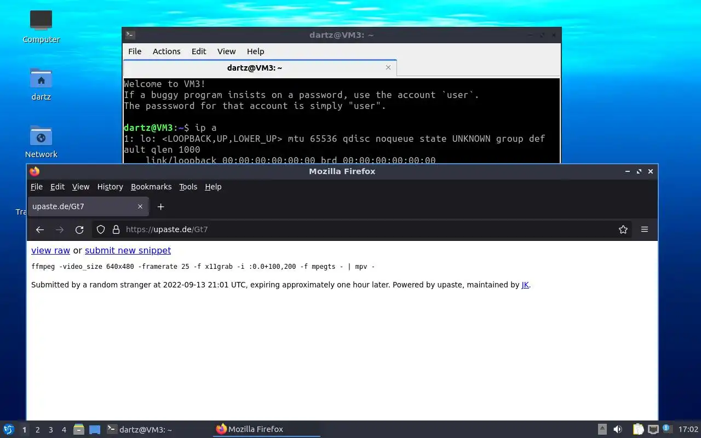Switch to workspace 4
Image resolution: width=701 pixels, height=438 pixels.
tap(64, 430)
